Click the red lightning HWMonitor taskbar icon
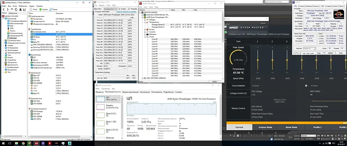Viewport: 347px width, 146px height. pos(50,143)
